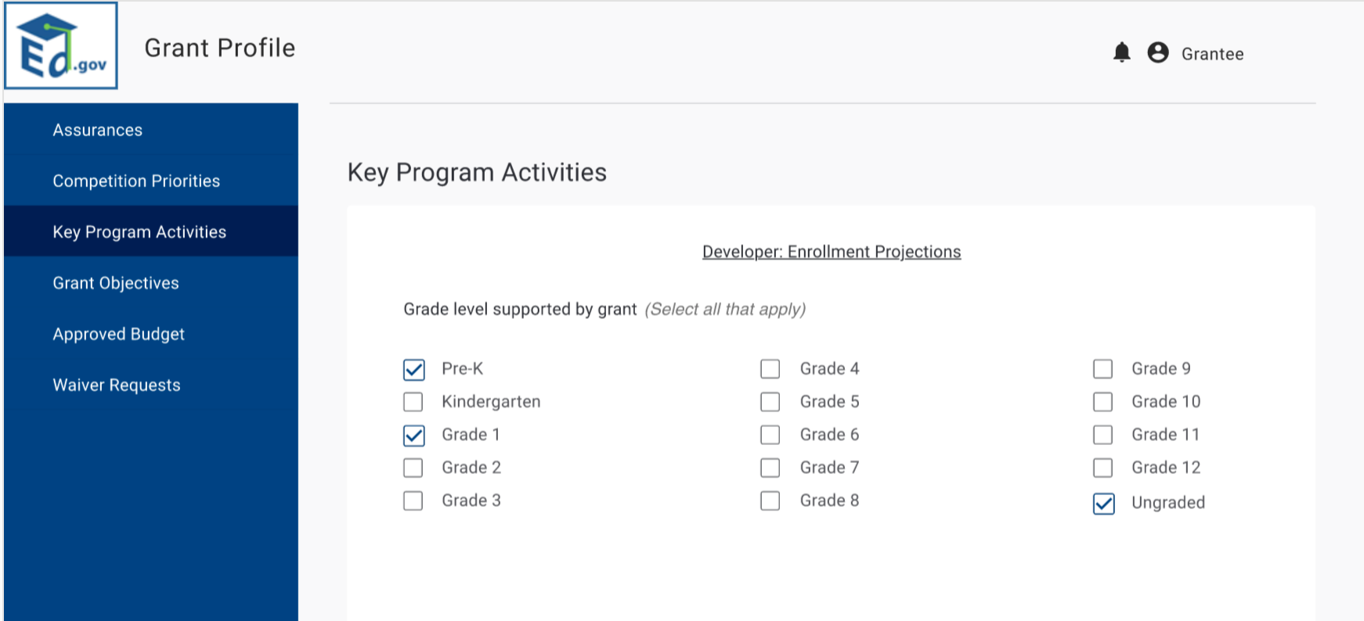Check the Grade 12 checkbox

(1102, 468)
